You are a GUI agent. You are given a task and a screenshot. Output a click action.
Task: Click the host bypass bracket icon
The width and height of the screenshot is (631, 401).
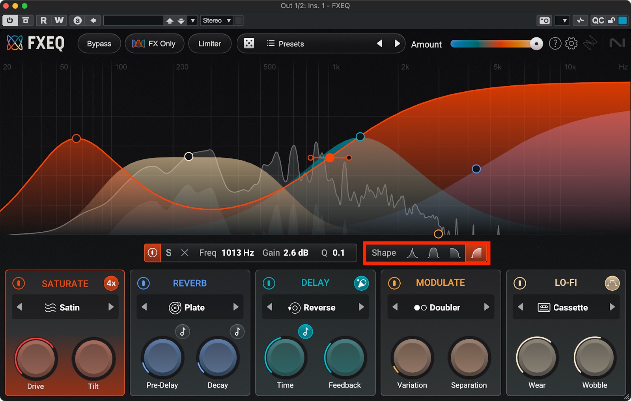pos(26,20)
